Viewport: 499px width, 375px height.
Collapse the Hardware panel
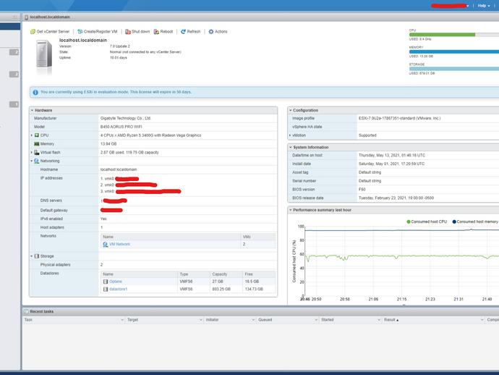(x=32, y=110)
